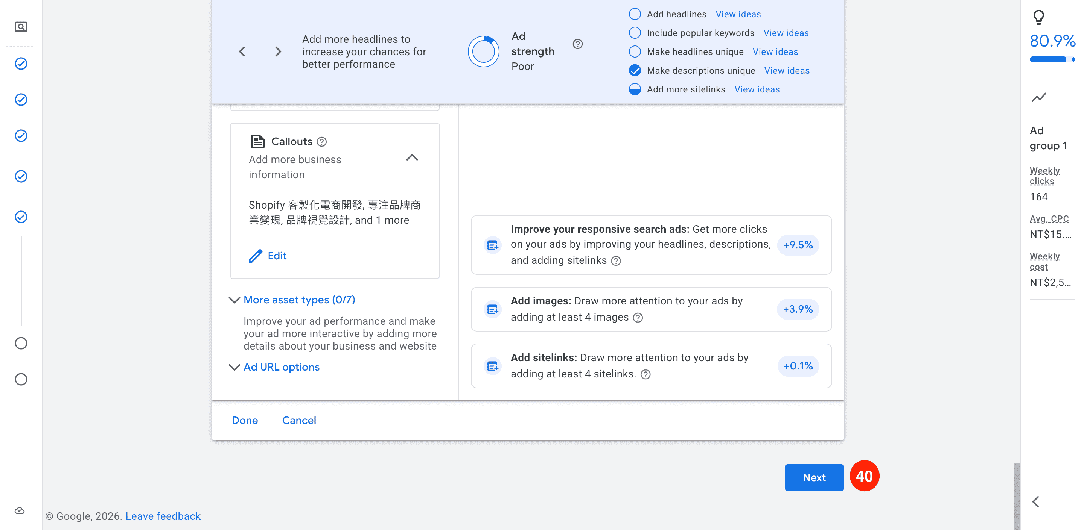The height and width of the screenshot is (530, 1084).
Task: Toggle Make descriptions unique checked circle
Action: (635, 71)
